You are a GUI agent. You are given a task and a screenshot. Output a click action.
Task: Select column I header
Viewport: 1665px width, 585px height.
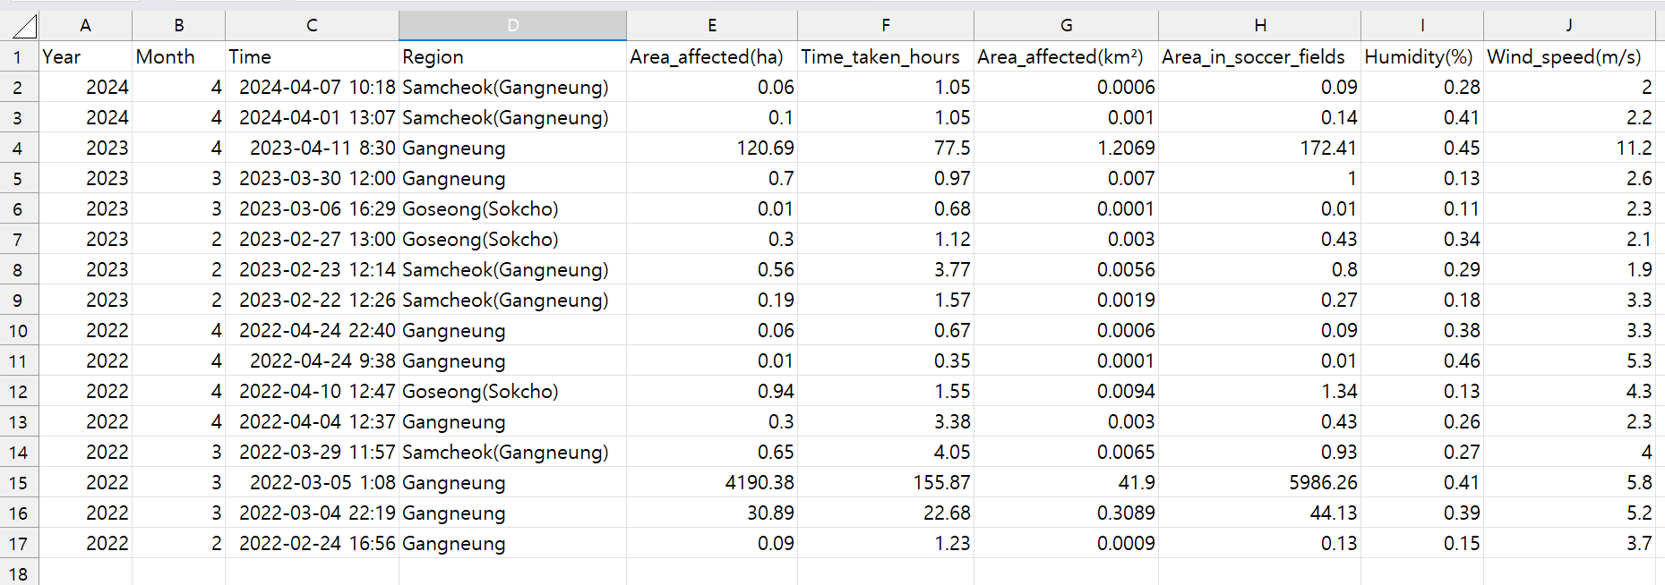coord(1422,26)
